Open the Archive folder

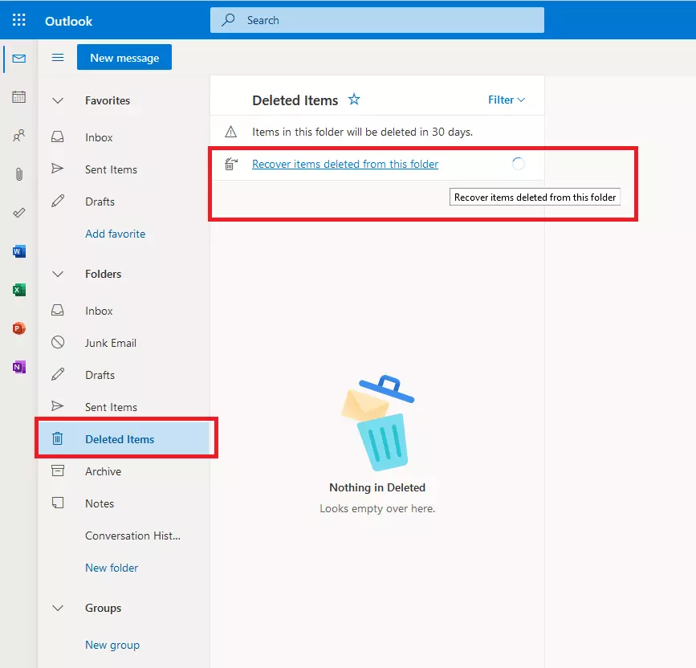[x=103, y=471]
